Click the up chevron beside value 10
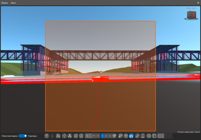 coord(98,136)
